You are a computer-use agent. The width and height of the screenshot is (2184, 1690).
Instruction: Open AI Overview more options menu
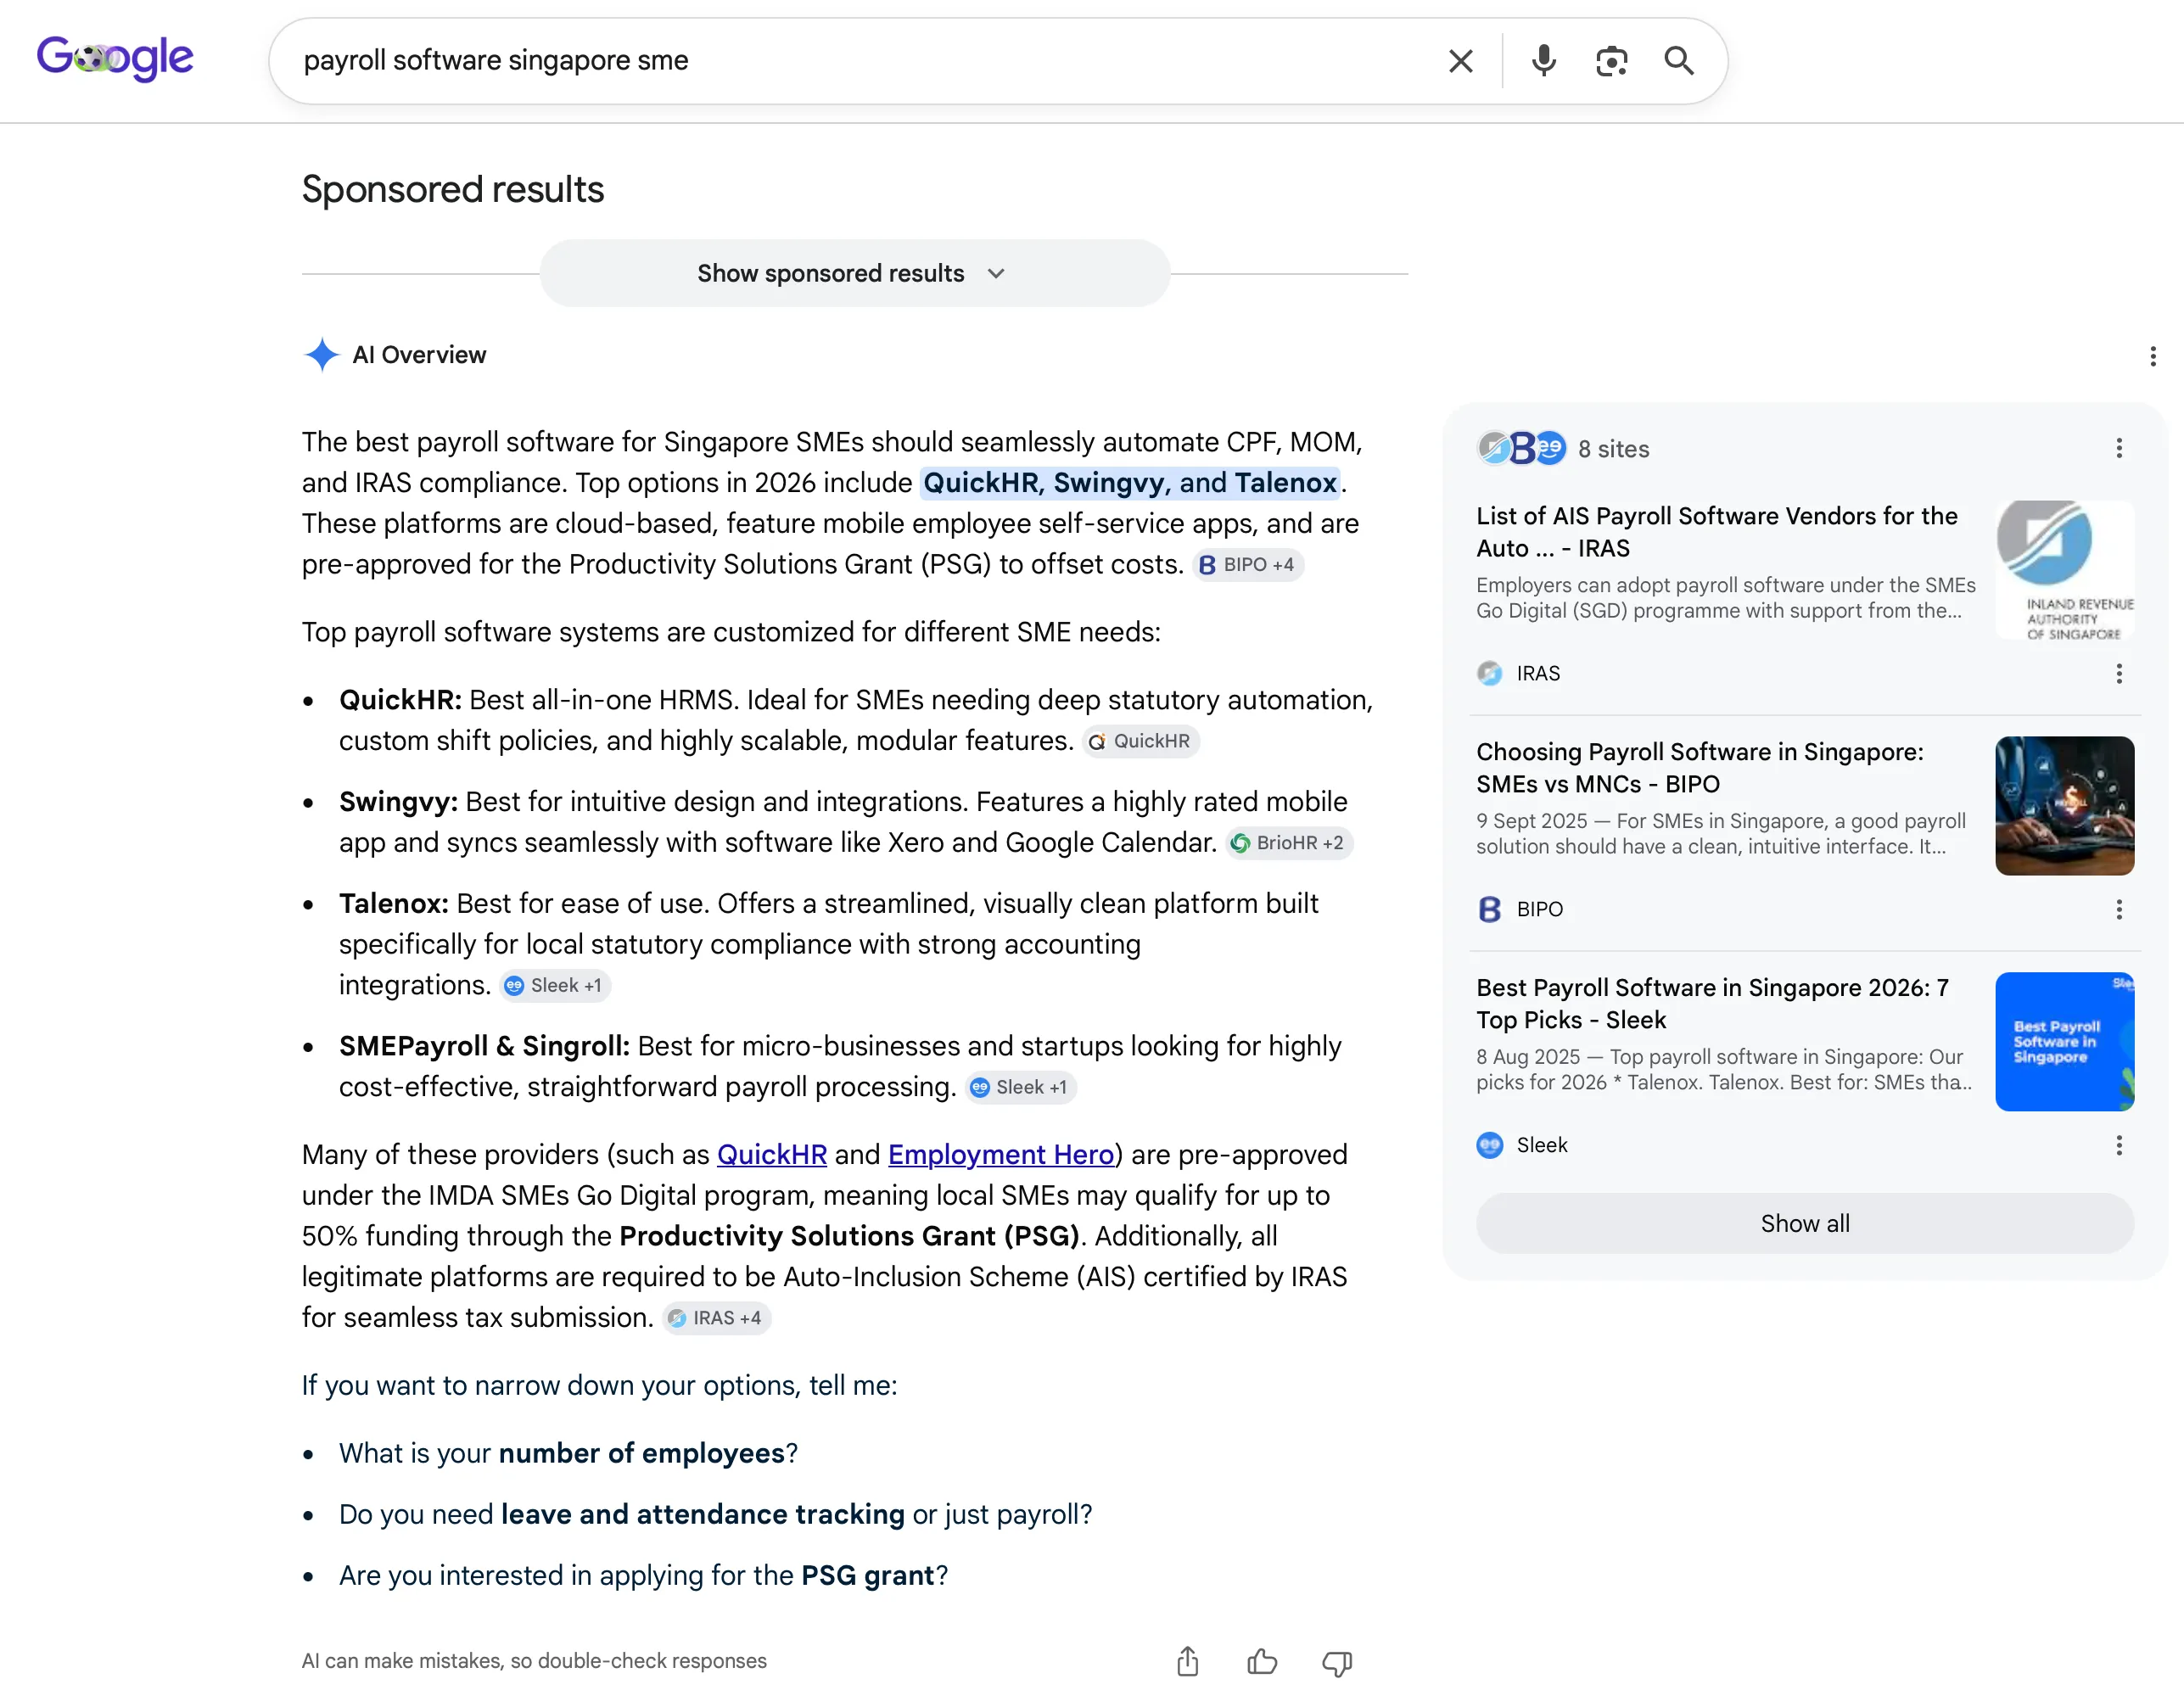pos(2152,356)
